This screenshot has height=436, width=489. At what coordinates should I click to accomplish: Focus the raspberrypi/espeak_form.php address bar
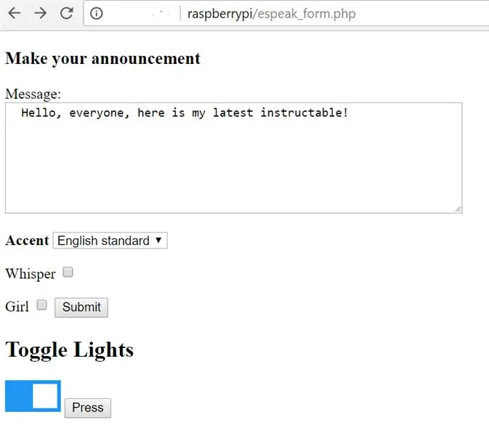286,13
